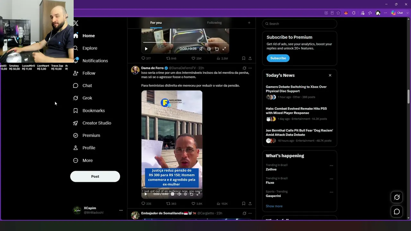The image size is (411, 231).
Task: Open the Notifications page
Action: coord(91,61)
